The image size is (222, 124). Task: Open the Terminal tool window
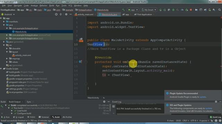point(44,117)
